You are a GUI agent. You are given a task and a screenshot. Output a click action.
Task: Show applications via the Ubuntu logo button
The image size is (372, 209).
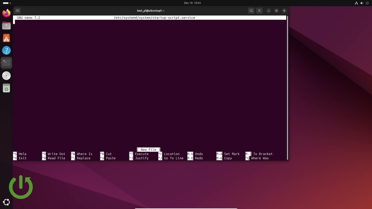(x=6, y=202)
